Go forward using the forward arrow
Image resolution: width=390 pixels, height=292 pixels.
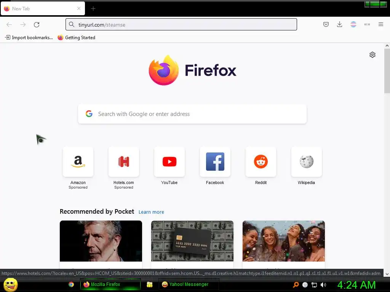[23, 25]
